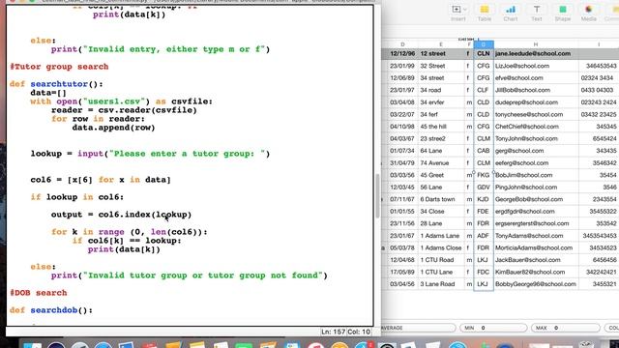
Task: Open the Media browser in Numbers
Action: 589,13
